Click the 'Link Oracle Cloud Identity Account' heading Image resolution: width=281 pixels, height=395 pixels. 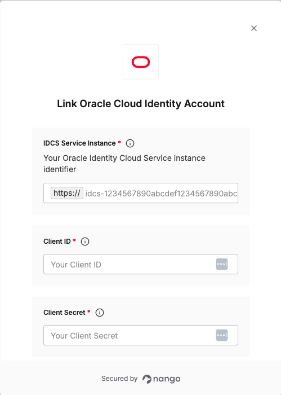141,104
